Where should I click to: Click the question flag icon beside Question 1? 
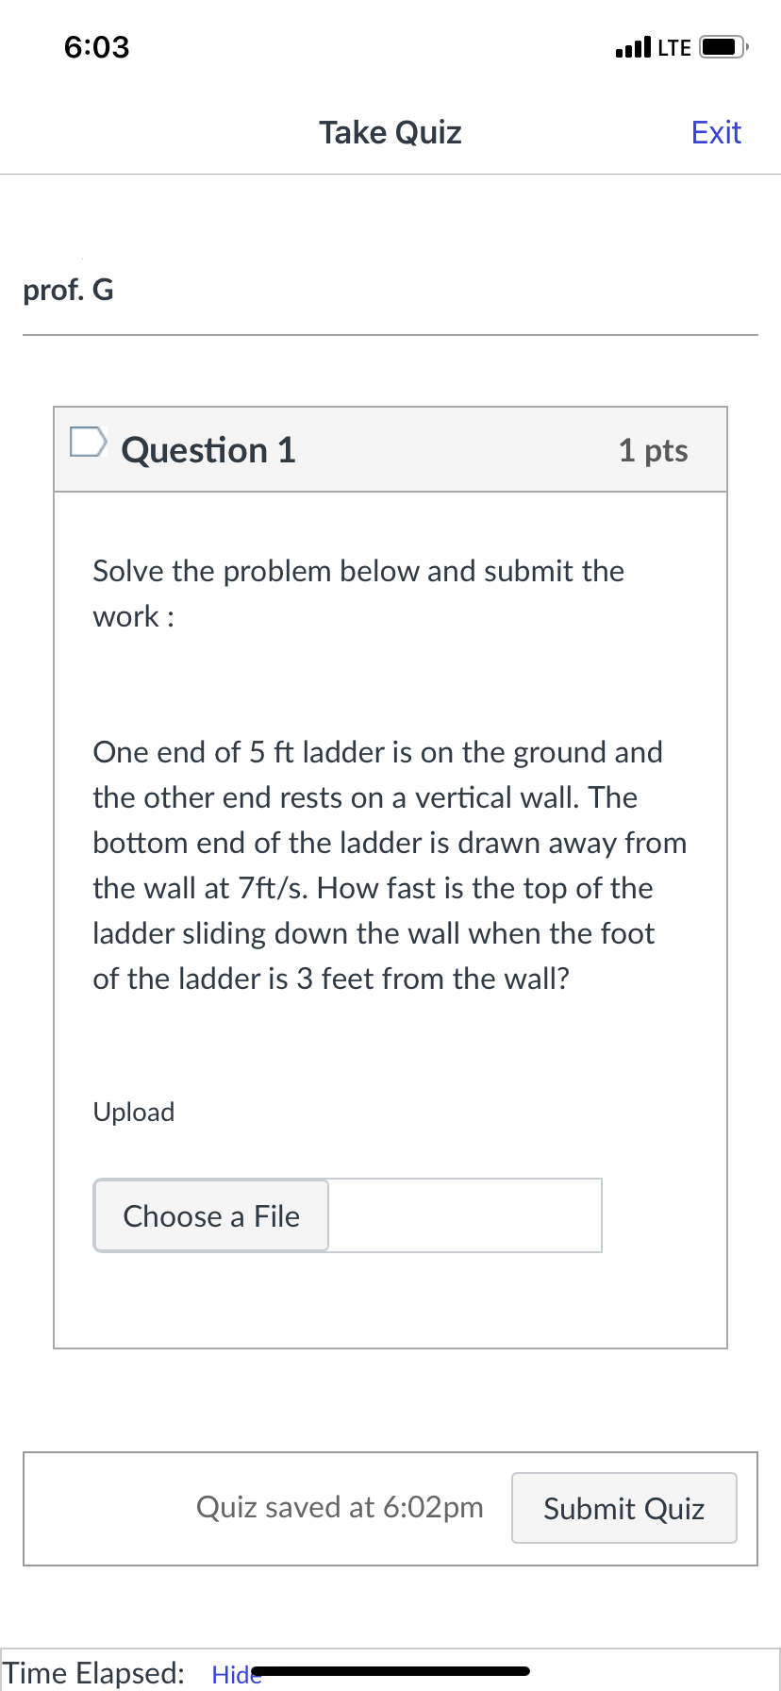pyautogui.click(x=87, y=442)
